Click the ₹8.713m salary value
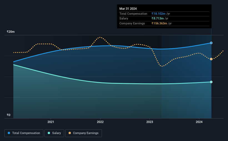Image resolution: width=228 pixels, height=141 pixels. [x=157, y=19]
